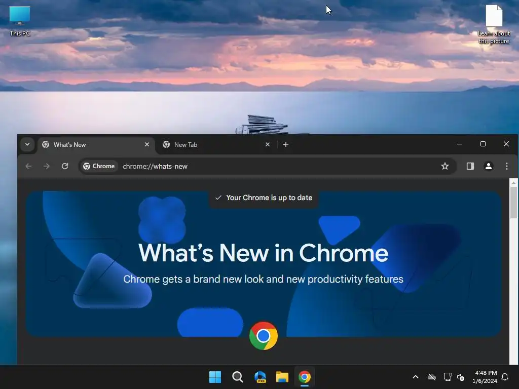Open the Windows Start menu

coord(215,377)
